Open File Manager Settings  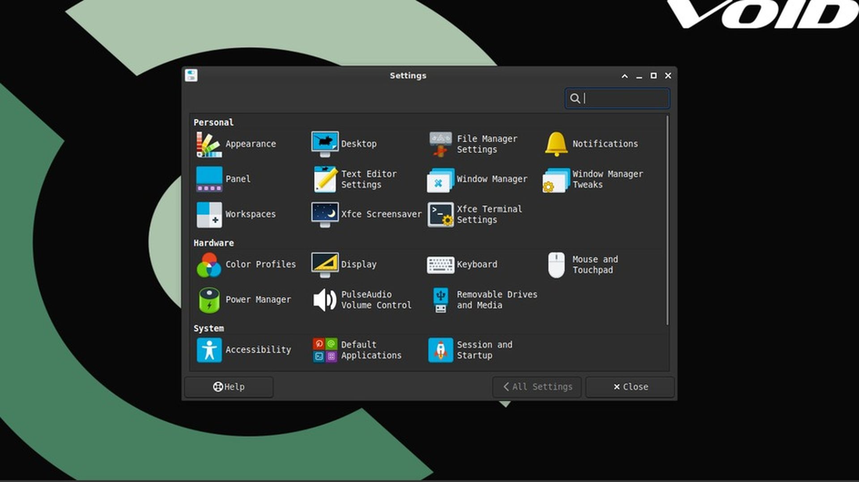pyautogui.click(x=474, y=144)
